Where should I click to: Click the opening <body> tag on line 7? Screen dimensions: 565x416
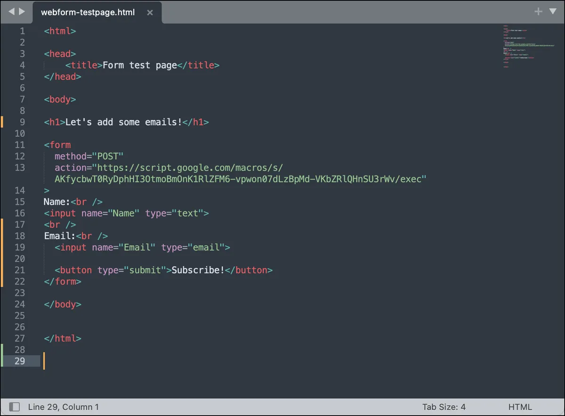point(60,99)
